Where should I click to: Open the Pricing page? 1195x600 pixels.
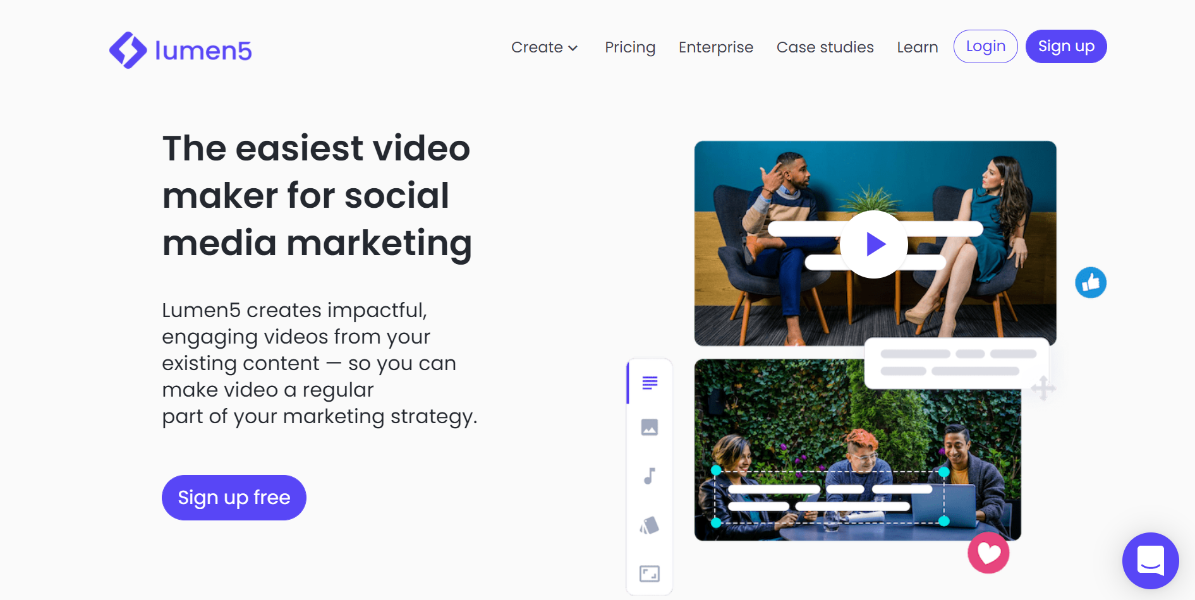630,47
